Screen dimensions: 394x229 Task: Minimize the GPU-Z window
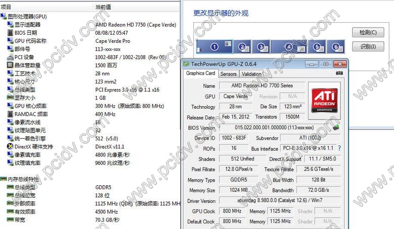[x=312, y=64]
